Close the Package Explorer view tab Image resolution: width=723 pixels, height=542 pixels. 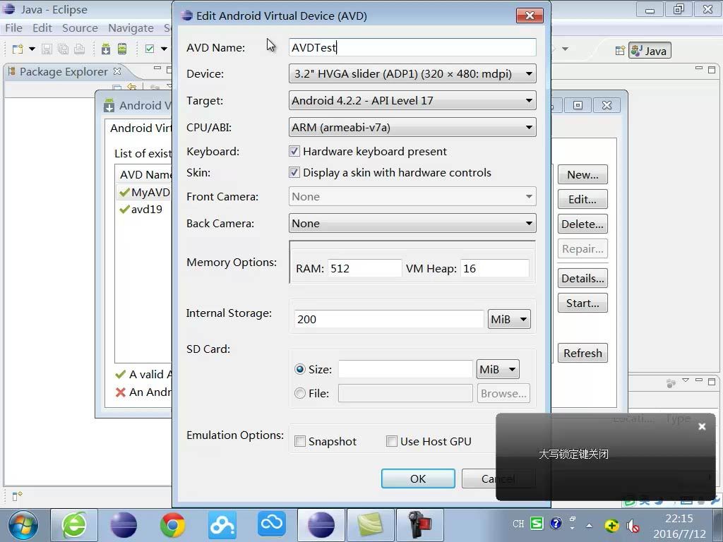(x=117, y=71)
